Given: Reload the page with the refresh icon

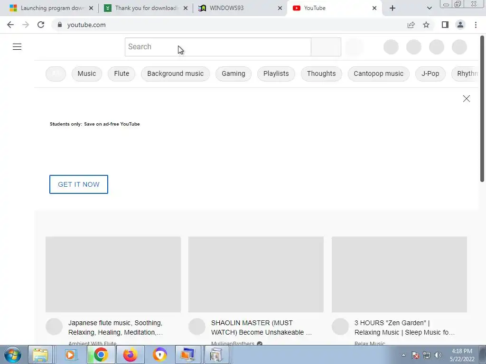Looking at the screenshot, I should pos(41,25).
